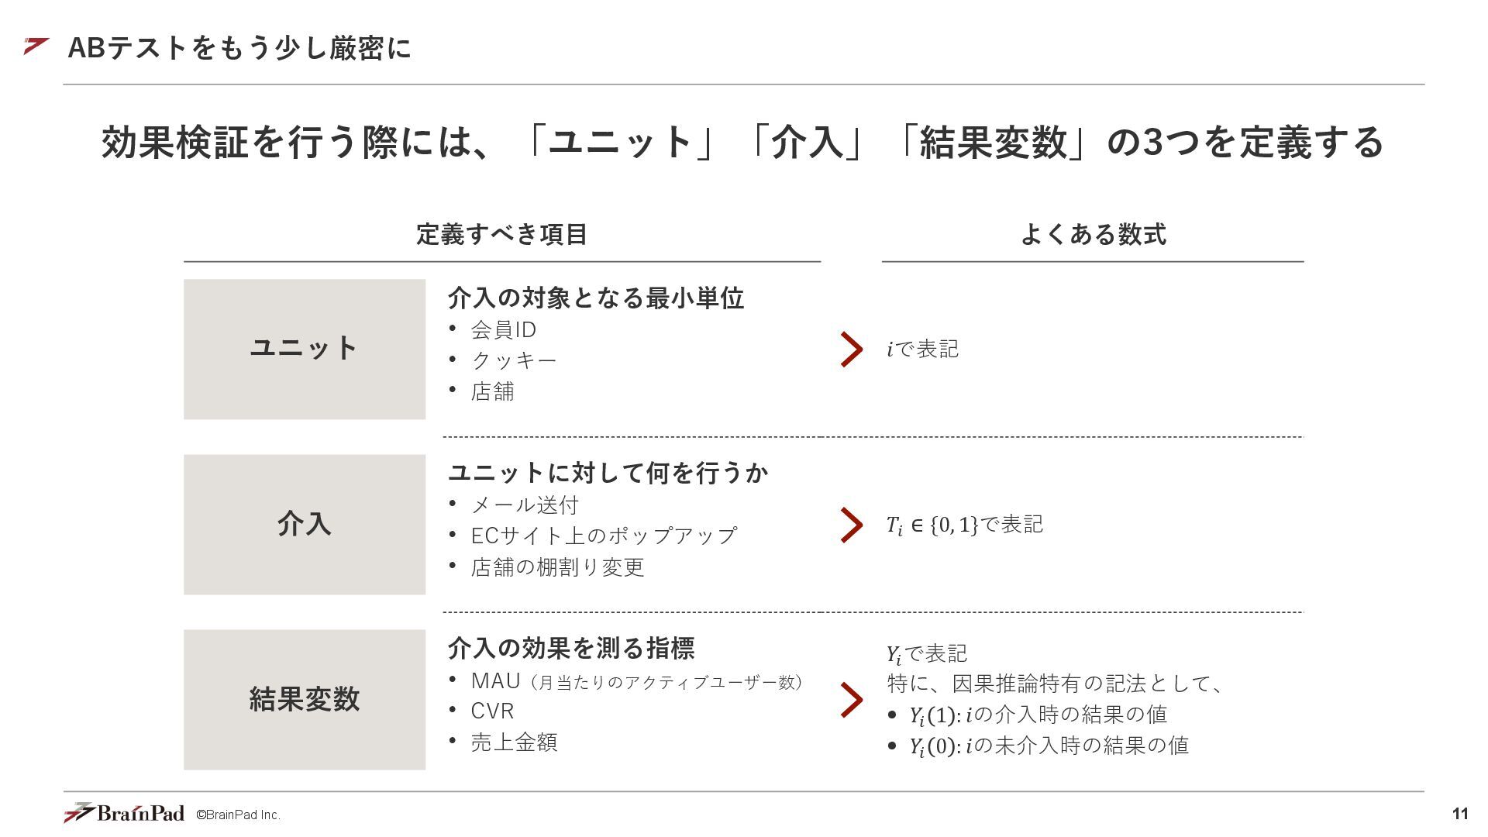Click the red chevron arrow in the ユニット row
Viewport: 1488px width, 837px height.
pos(852,350)
